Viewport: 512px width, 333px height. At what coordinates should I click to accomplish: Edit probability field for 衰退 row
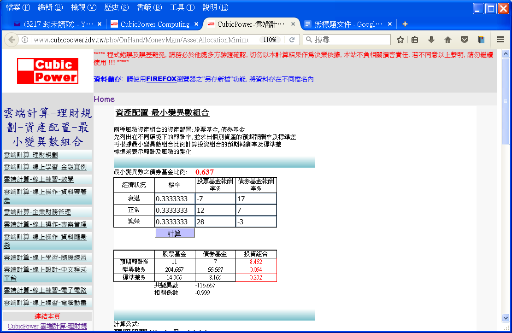tap(174, 199)
